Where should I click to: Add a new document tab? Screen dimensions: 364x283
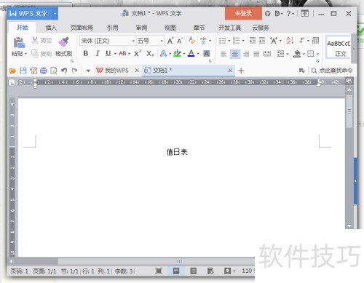(x=241, y=71)
